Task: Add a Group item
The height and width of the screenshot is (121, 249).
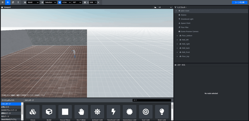Action: pyautogui.click(x=33, y=112)
